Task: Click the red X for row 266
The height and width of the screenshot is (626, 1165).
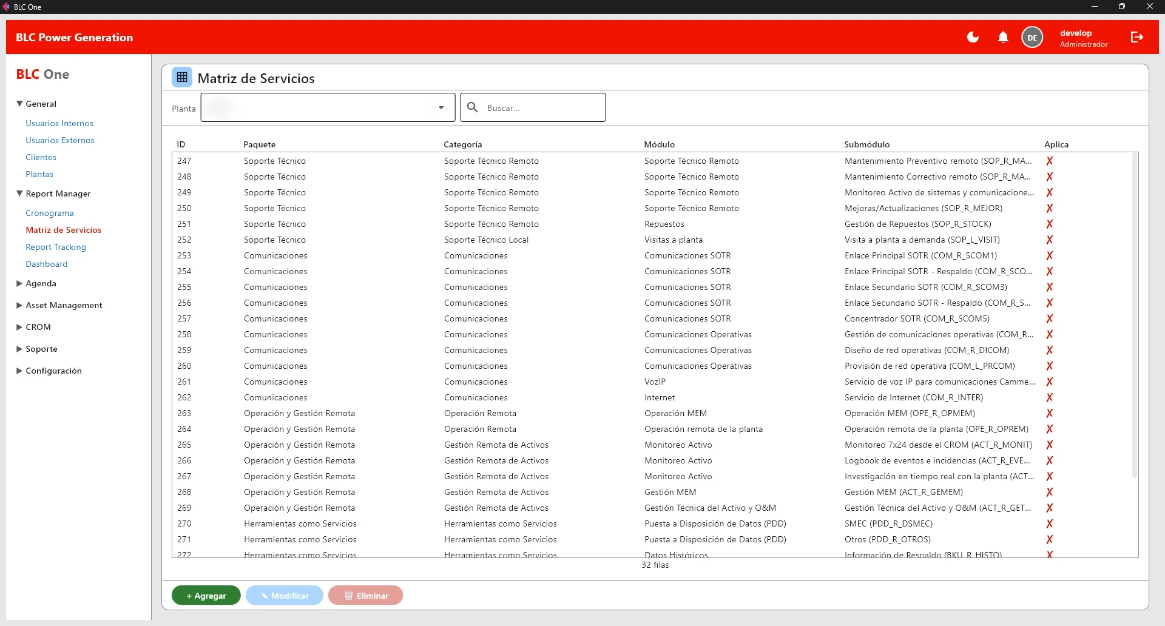Action: point(1049,460)
